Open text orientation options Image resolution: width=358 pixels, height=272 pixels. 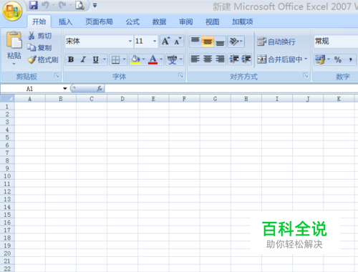pos(236,42)
